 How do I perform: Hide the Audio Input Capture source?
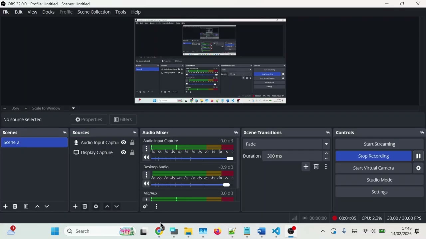point(123,142)
